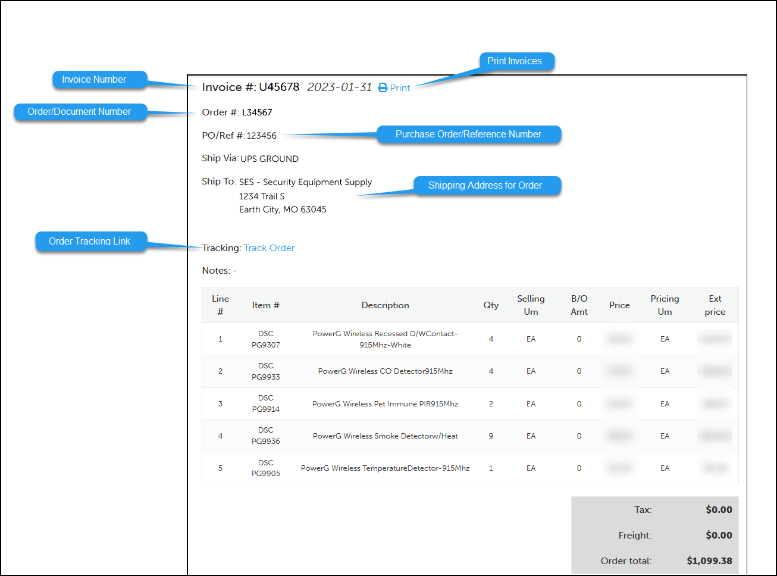Image resolution: width=777 pixels, height=576 pixels.
Task: Click UPS GROUND ship via value
Action: pyautogui.click(x=270, y=159)
